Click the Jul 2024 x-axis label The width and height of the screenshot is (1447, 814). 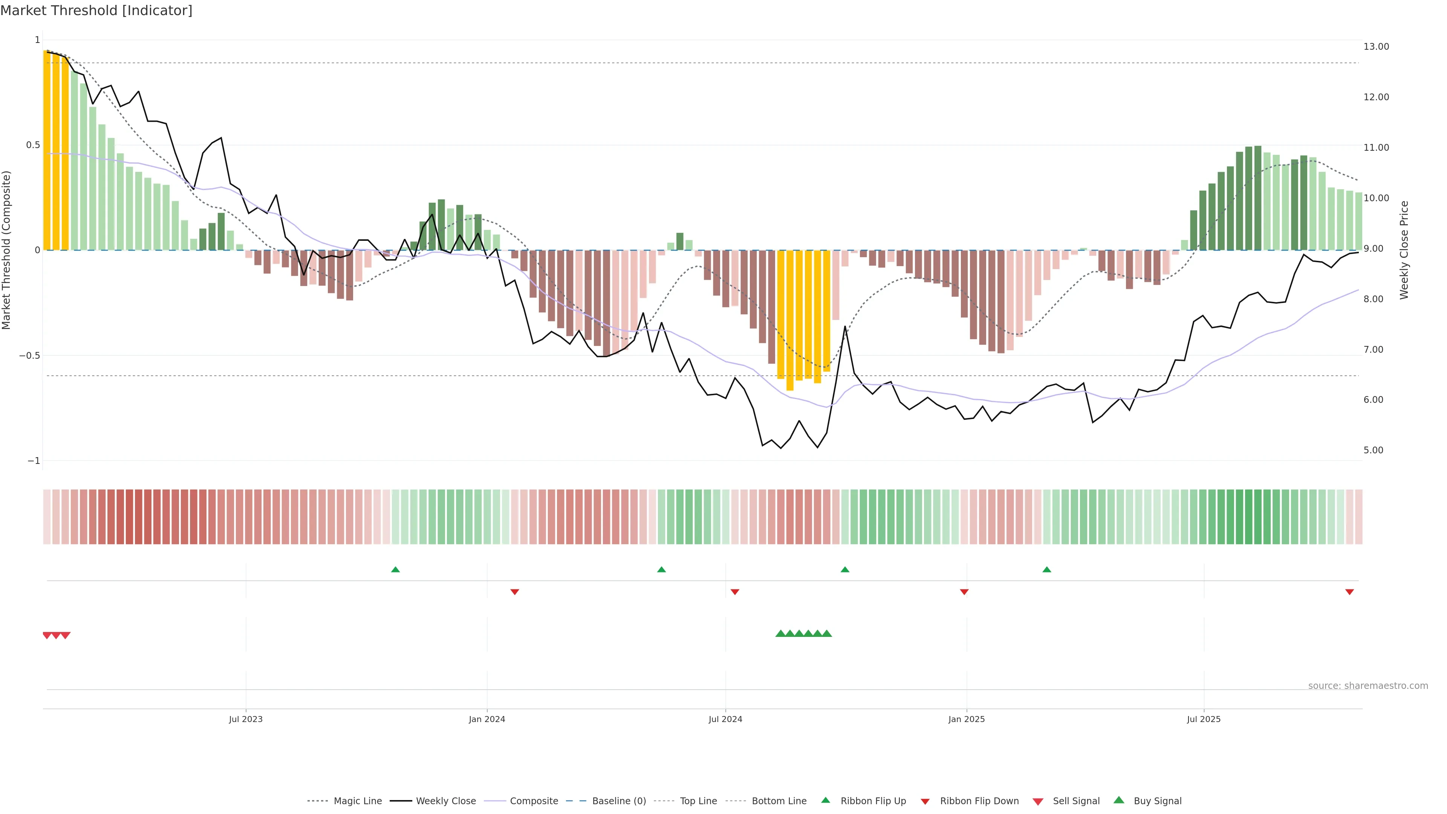pyautogui.click(x=725, y=719)
